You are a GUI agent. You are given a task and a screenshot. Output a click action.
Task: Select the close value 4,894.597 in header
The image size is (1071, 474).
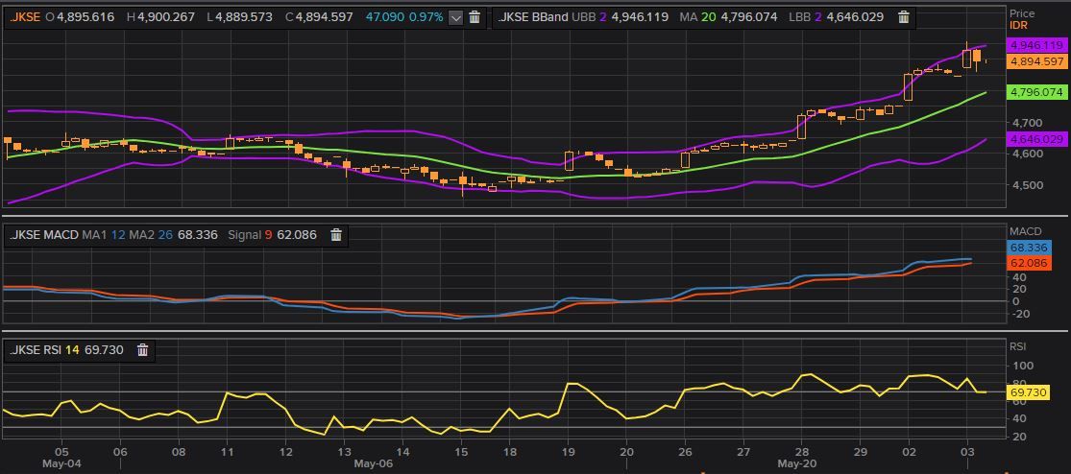324,17
